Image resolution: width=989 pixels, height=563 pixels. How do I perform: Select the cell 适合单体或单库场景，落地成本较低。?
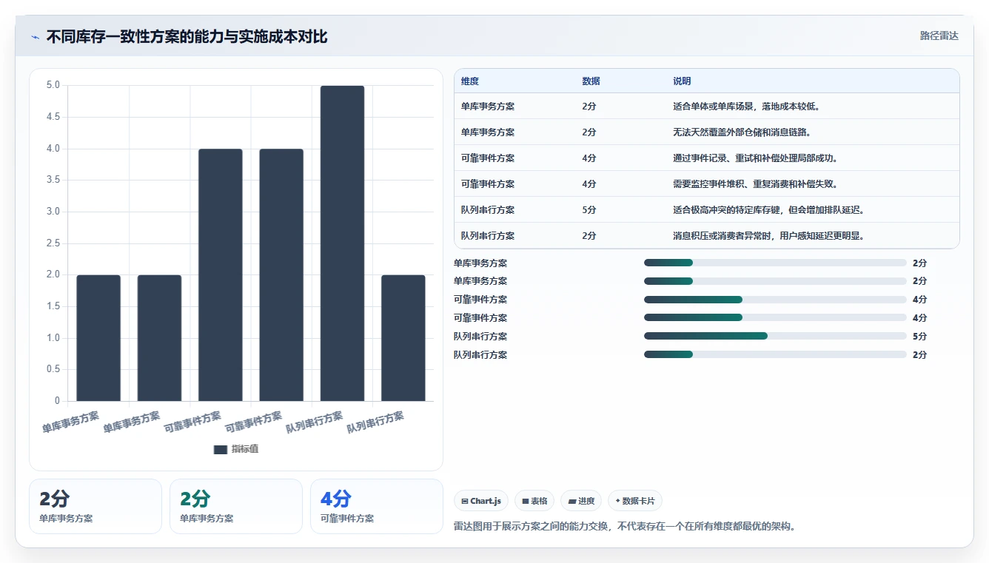pyautogui.click(x=746, y=107)
